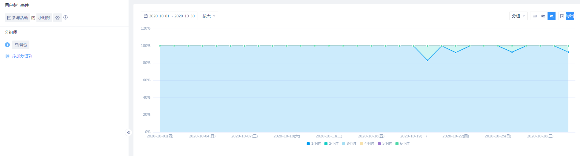The width and height of the screenshot is (580, 156).
Task: Click the 5小时 purple legend swatch
Action: [379, 144]
